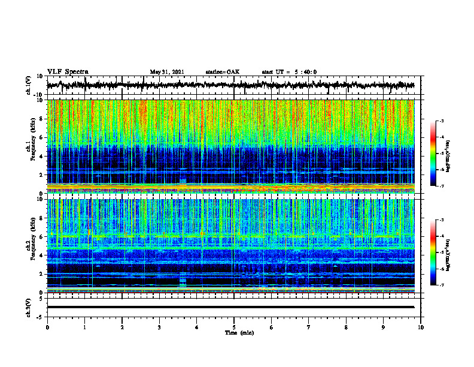Screen dimensions: 474x367
Task: Click time axis tick label "7"
Action: click(309, 327)
